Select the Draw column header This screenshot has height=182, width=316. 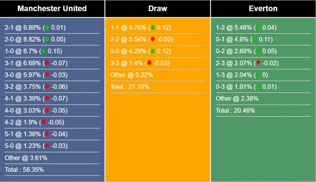[158, 9]
